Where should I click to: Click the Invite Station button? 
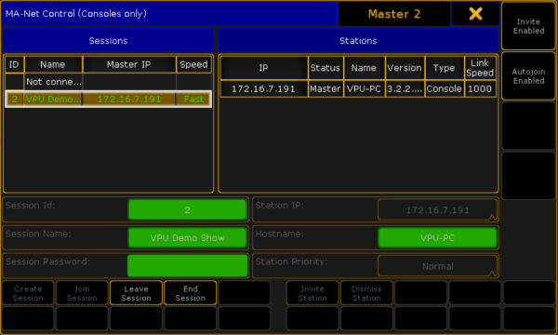(x=312, y=293)
